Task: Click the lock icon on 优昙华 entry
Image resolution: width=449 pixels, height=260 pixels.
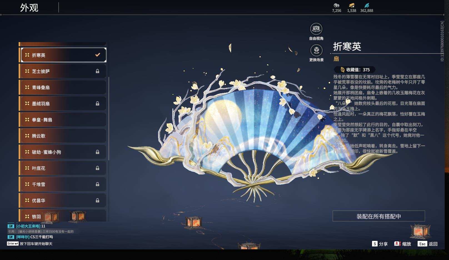Action: pyautogui.click(x=97, y=200)
